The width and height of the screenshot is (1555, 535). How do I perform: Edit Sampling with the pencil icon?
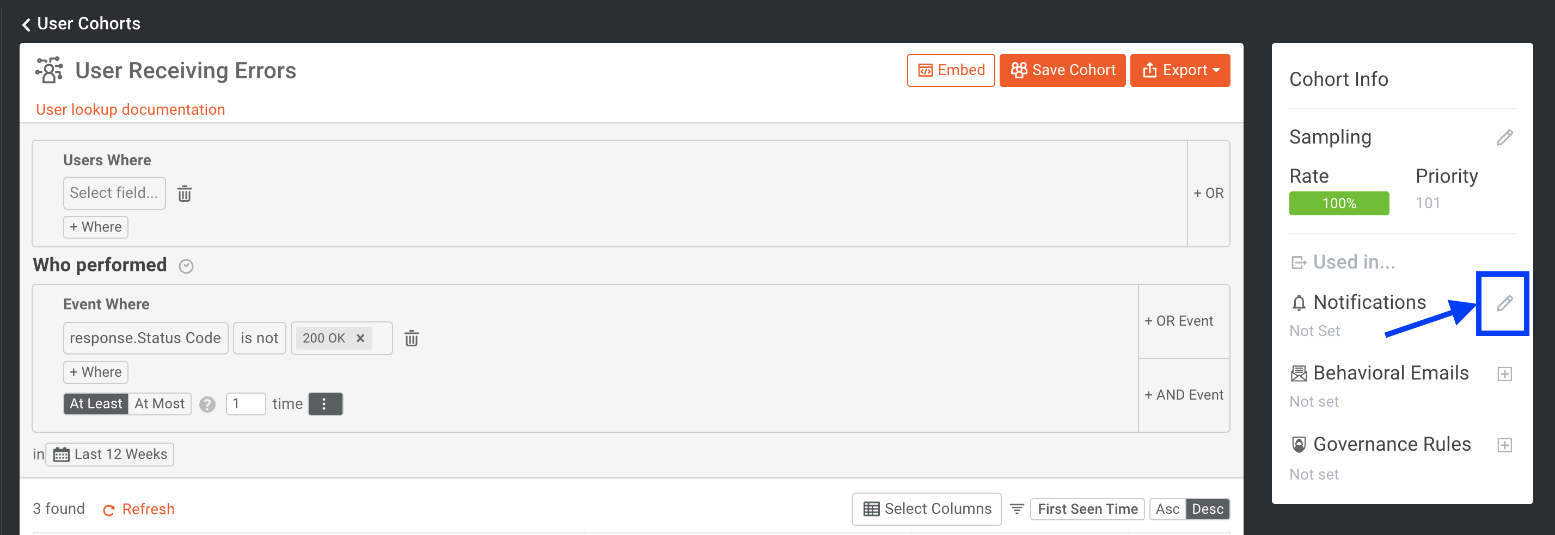[1504, 138]
